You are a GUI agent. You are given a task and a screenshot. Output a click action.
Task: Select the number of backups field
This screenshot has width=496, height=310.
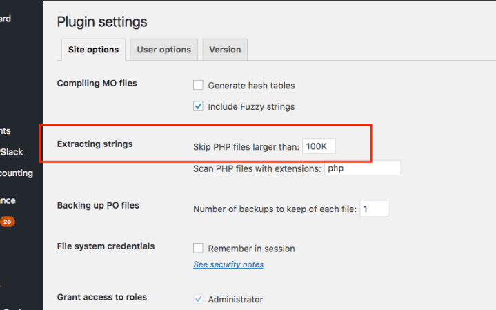click(x=374, y=209)
